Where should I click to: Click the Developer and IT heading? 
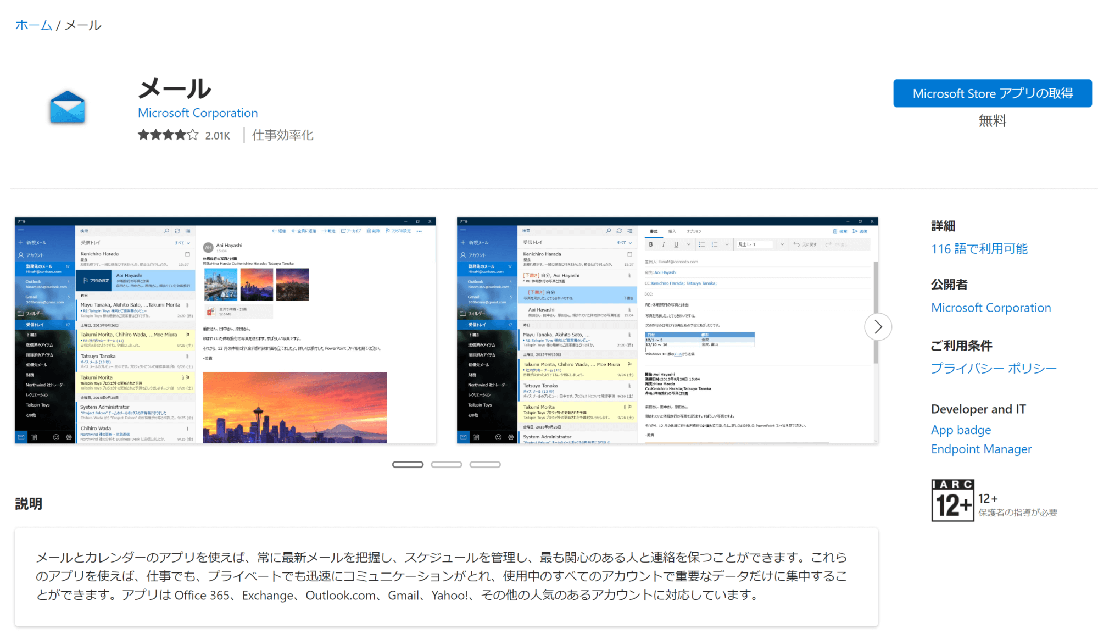(x=978, y=409)
